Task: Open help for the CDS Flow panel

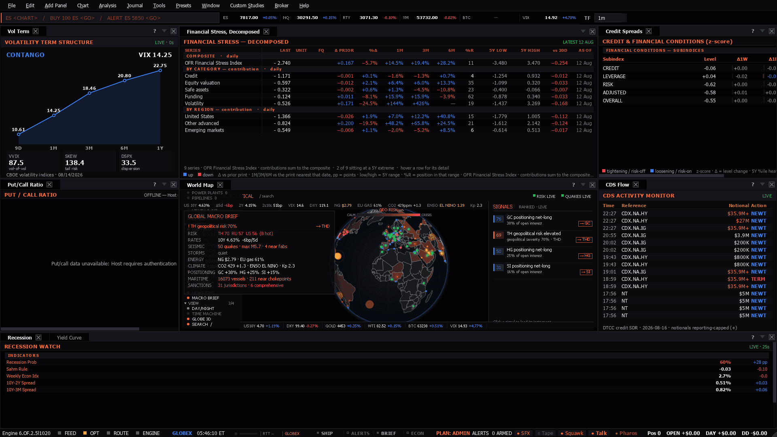Action: (753, 185)
